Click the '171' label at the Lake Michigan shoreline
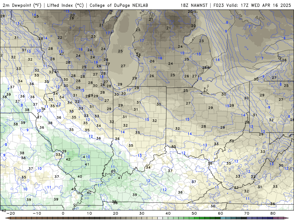This screenshot has width=294, height=220. pos(109,33)
